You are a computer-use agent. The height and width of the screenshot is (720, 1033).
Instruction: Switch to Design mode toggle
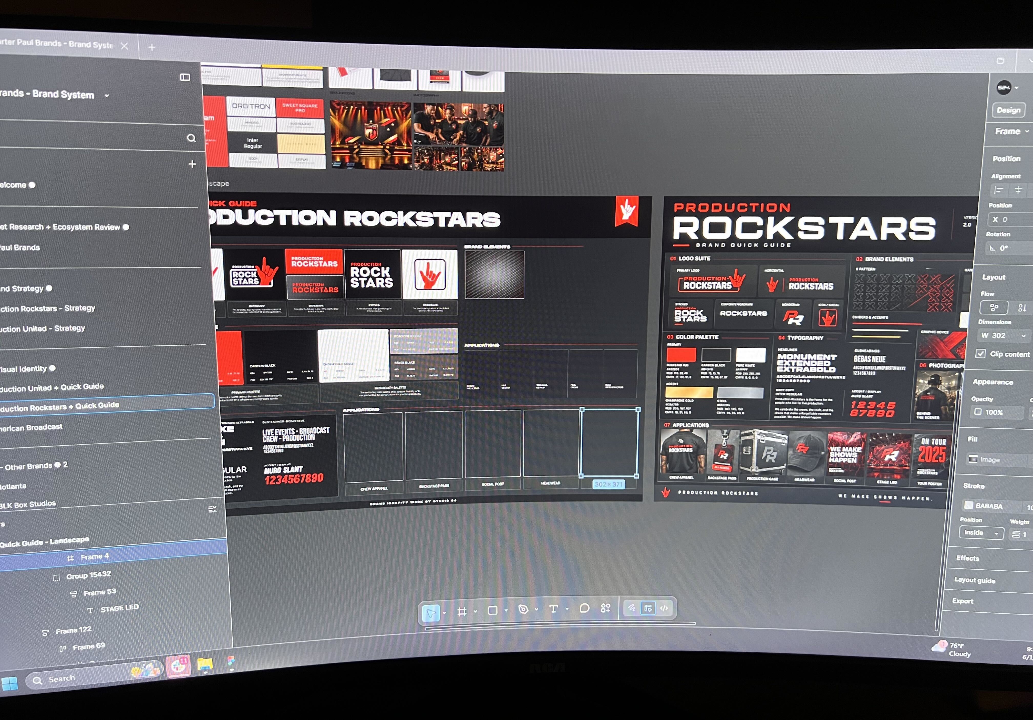[648, 608]
